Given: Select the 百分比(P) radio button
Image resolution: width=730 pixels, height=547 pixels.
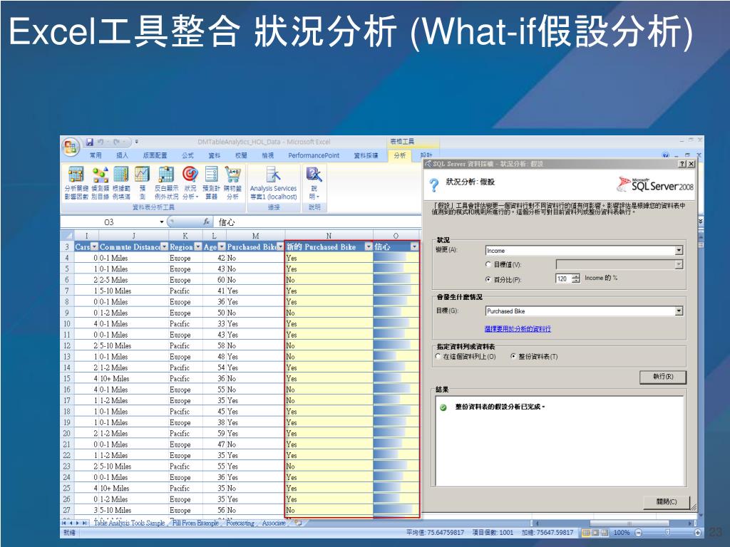Looking at the screenshot, I should pyautogui.click(x=488, y=279).
